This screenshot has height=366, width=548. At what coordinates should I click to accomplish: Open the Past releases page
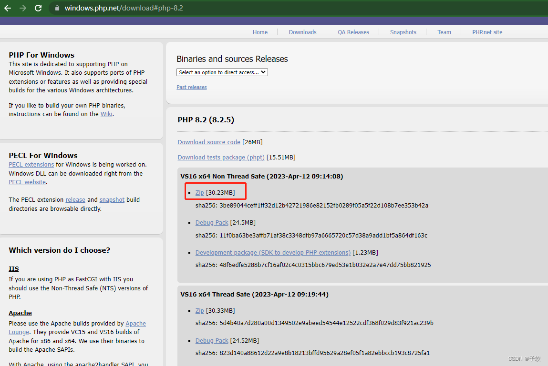coord(191,87)
